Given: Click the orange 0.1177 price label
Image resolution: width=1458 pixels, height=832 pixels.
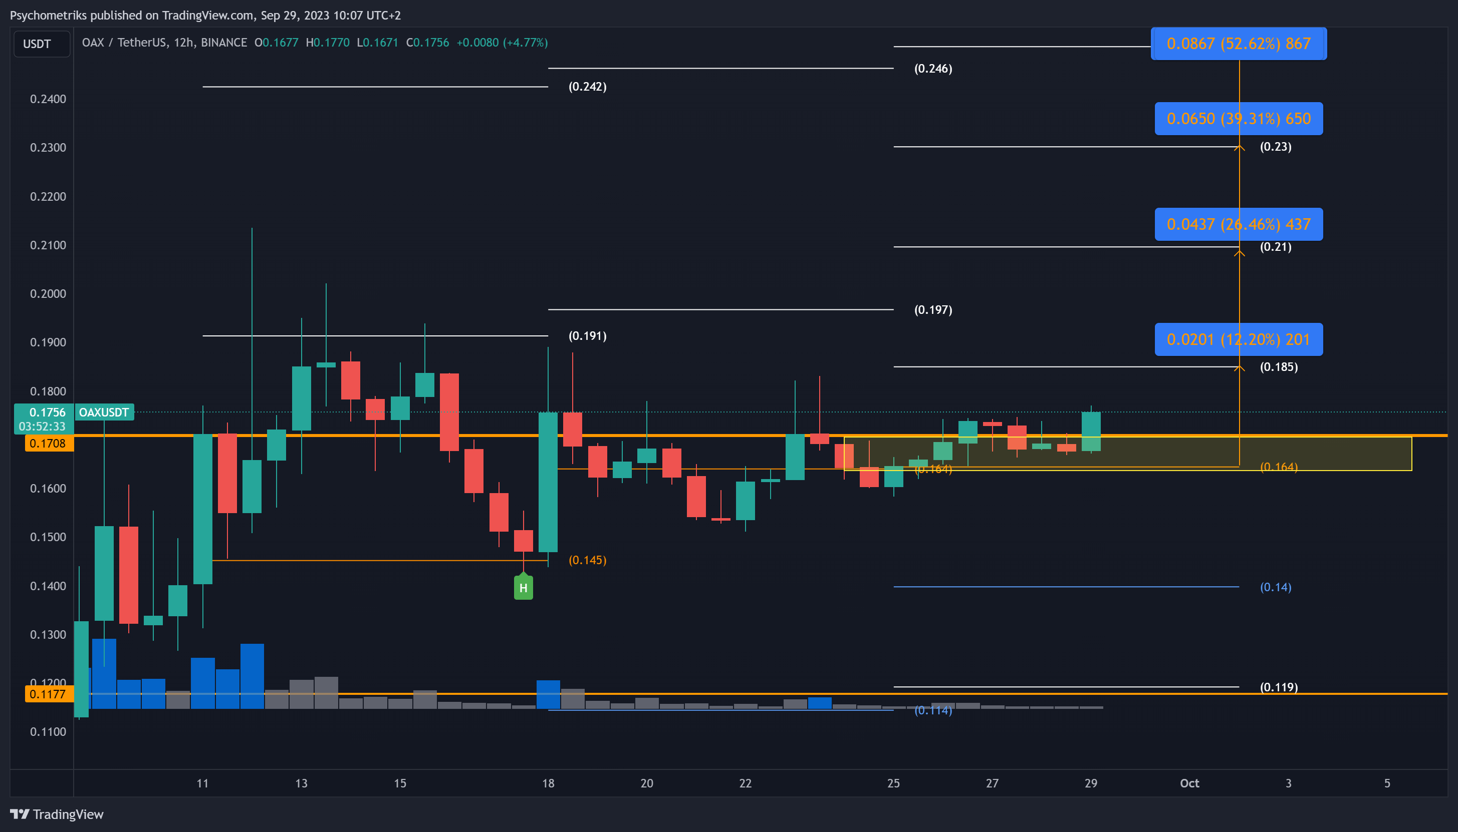Looking at the screenshot, I should pos(49,694).
